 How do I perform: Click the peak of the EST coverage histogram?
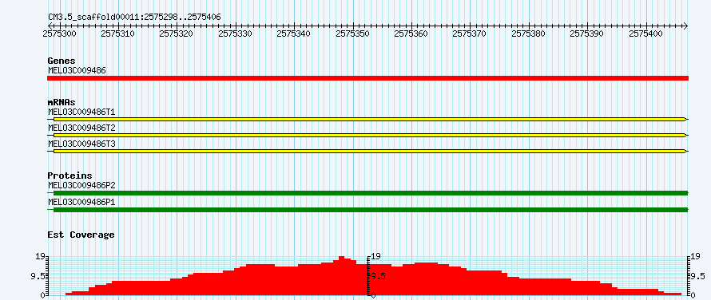(x=341, y=258)
